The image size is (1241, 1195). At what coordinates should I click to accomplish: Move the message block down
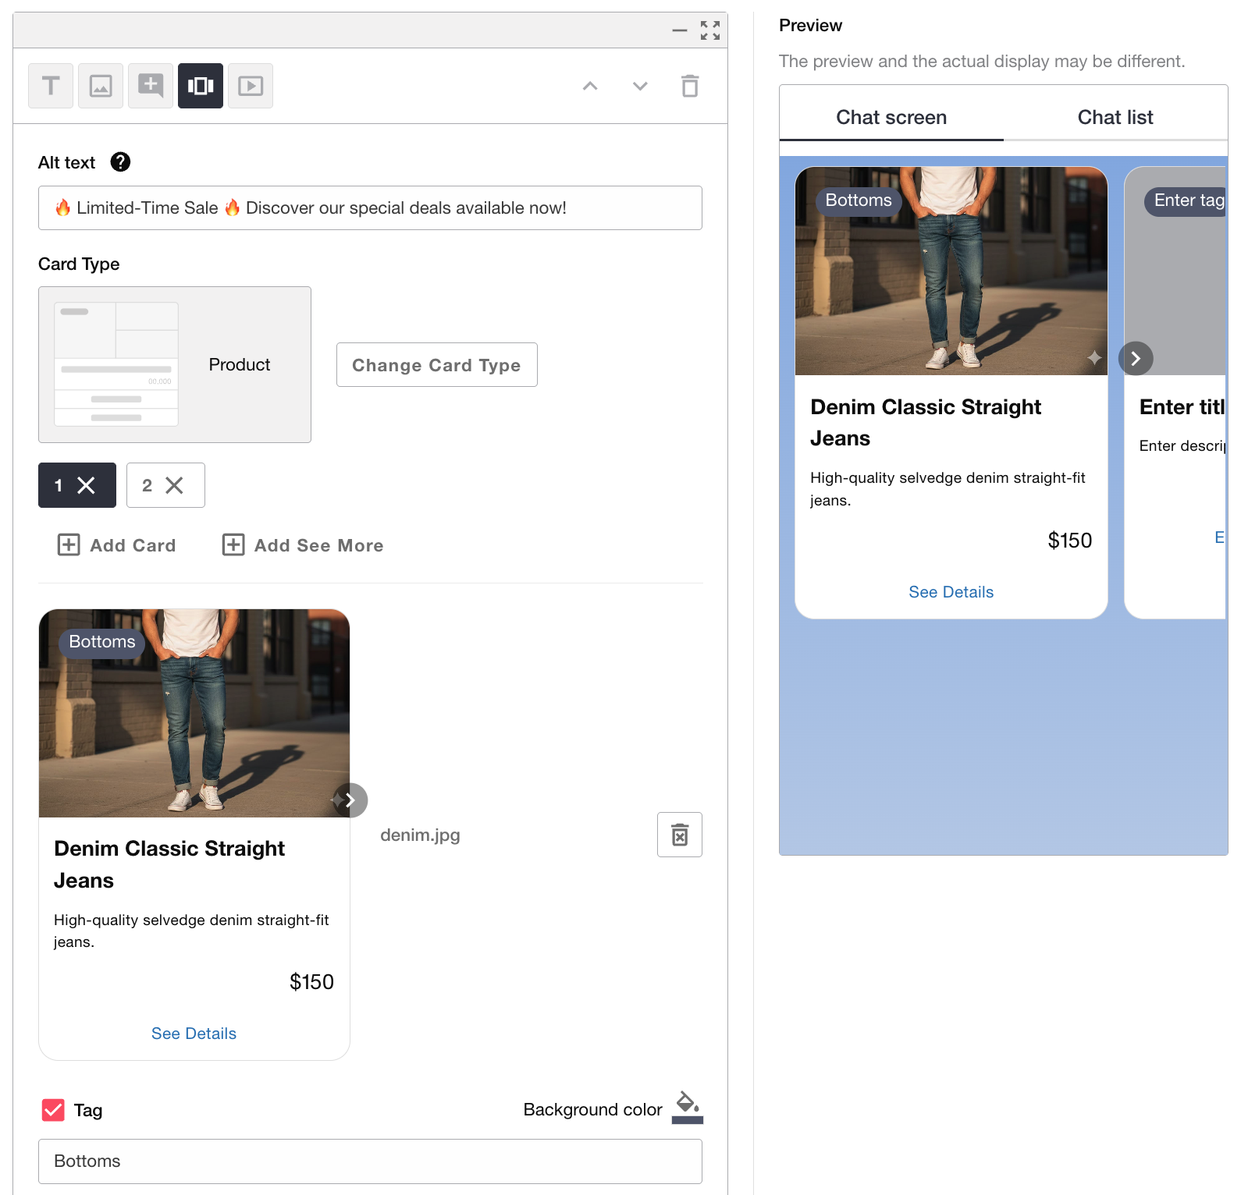pos(640,86)
